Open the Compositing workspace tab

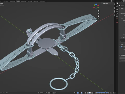click(x=12, y=1)
